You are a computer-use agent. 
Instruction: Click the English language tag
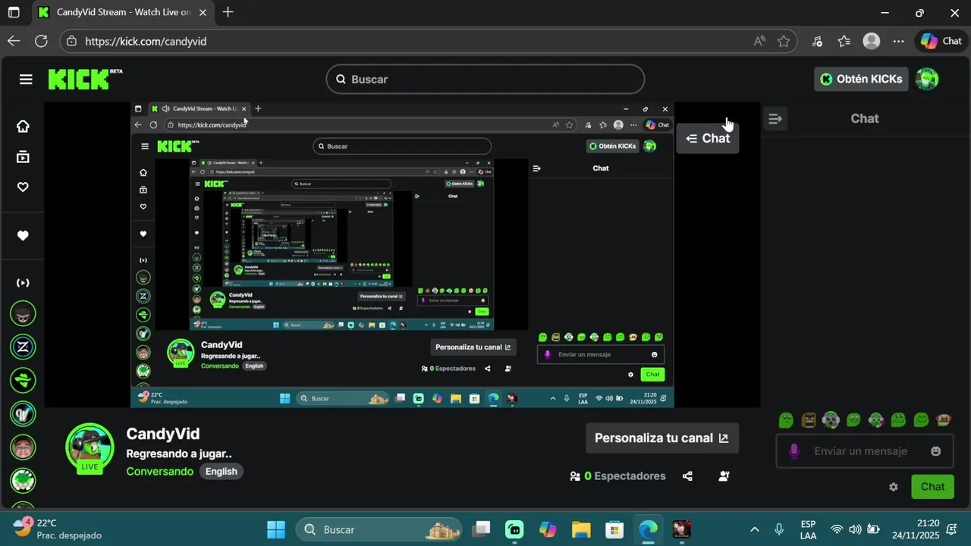[222, 472]
